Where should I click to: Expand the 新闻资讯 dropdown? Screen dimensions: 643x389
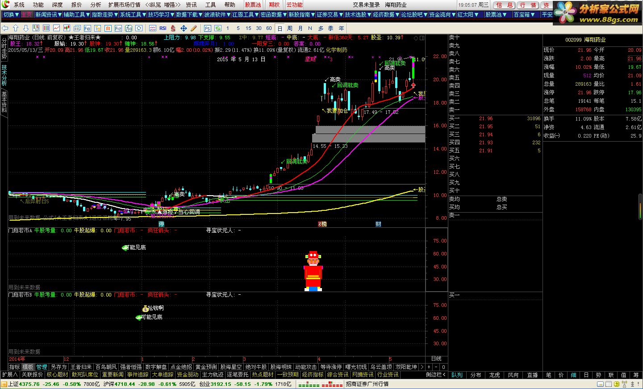point(48,15)
